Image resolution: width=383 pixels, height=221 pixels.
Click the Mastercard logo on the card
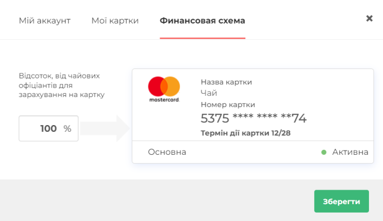point(164,89)
